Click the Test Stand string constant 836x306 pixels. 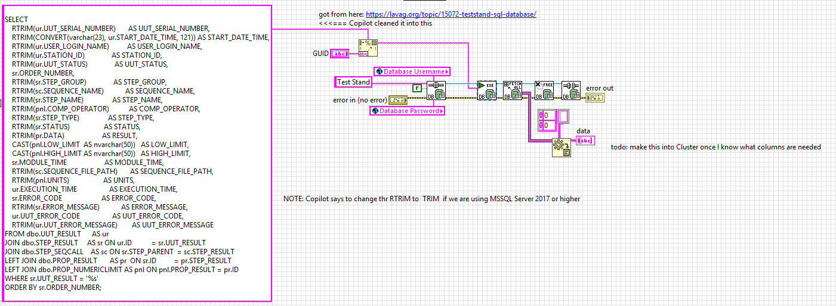click(x=353, y=82)
